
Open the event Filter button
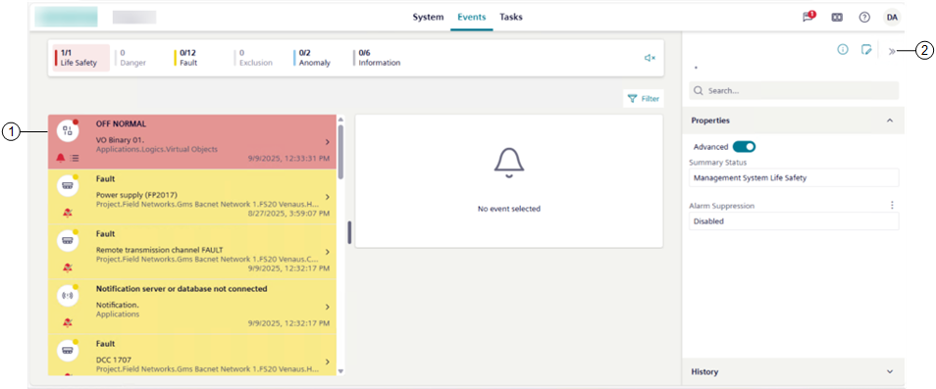tap(644, 99)
